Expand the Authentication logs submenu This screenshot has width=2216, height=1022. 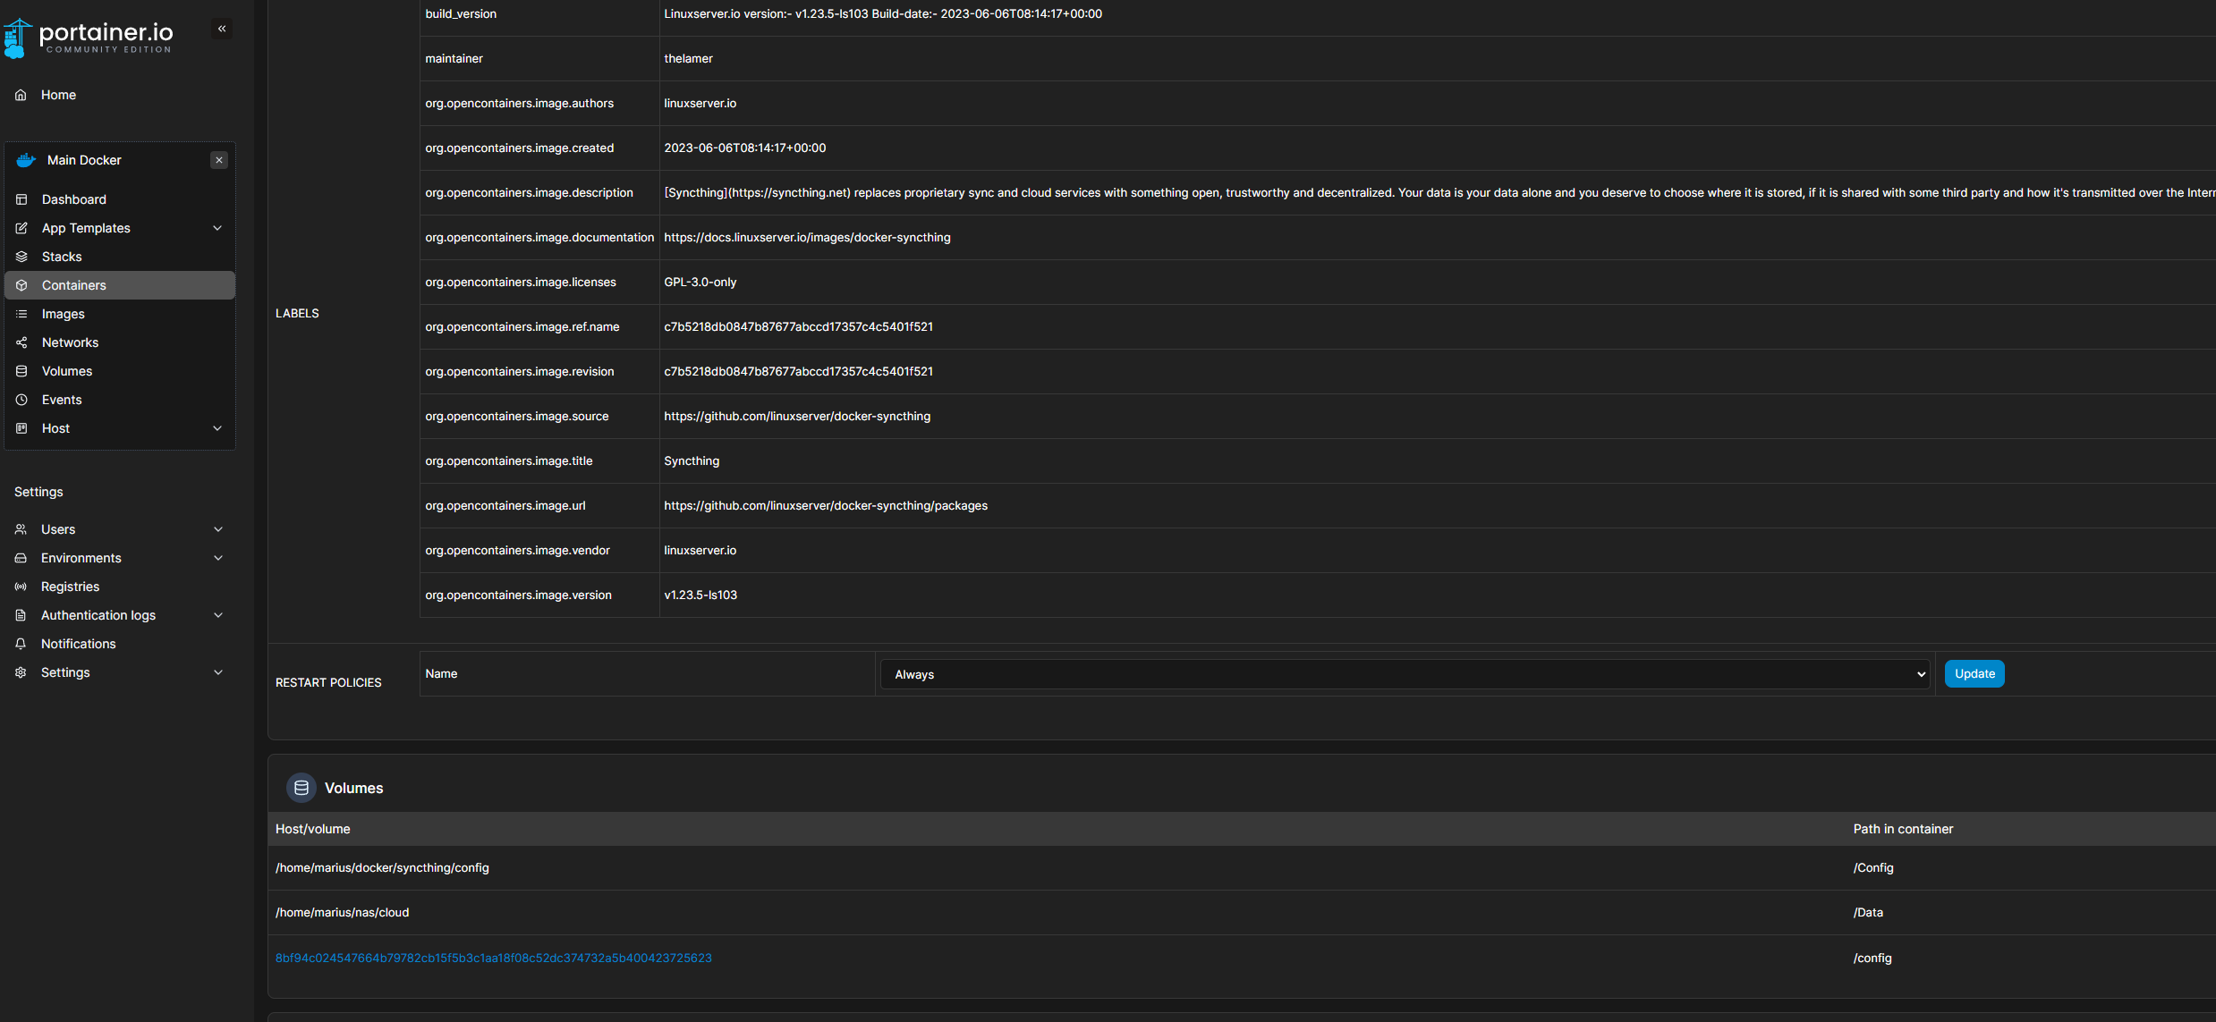pyautogui.click(x=217, y=615)
